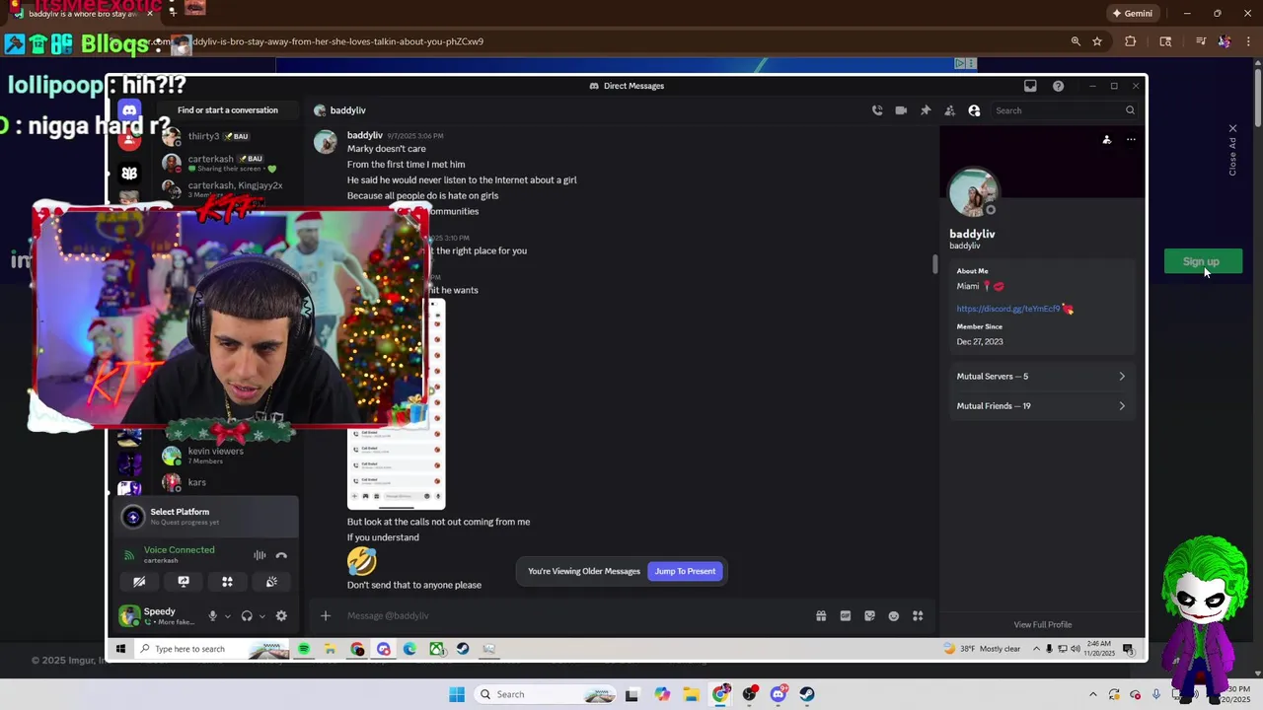Click the inner Windows Start button

[x=120, y=649]
